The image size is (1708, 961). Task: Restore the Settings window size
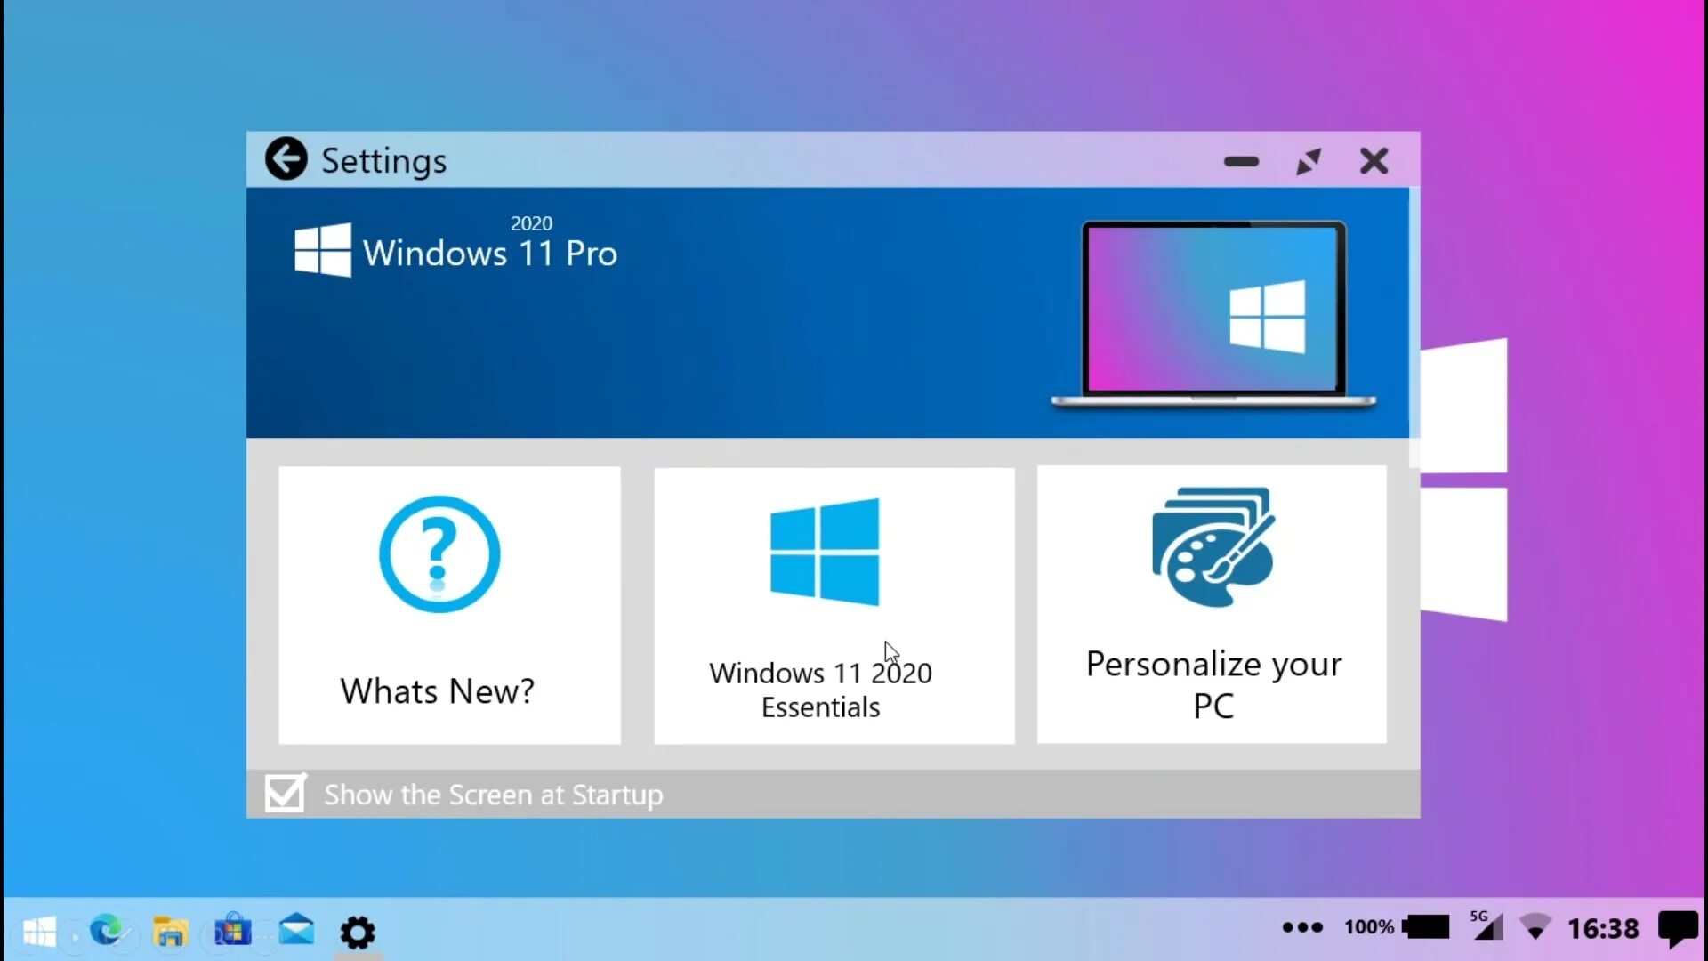coord(1308,161)
